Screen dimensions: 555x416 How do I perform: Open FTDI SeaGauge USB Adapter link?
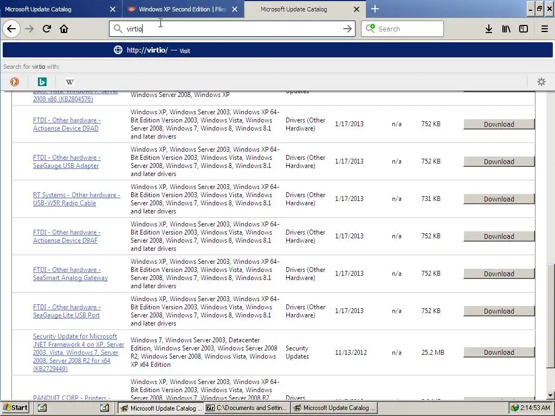(x=67, y=161)
